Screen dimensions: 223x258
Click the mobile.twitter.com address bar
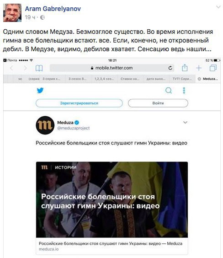[x=112, y=68]
